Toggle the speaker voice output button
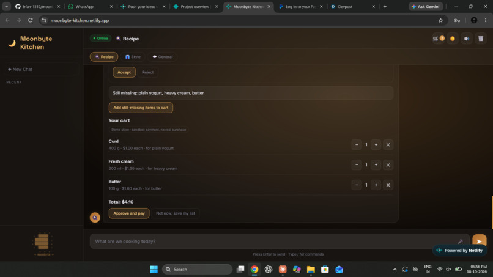This screenshot has width=493, height=277. point(467,39)
